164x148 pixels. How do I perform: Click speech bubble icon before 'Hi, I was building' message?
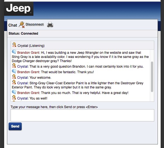(x=14, y=52)
